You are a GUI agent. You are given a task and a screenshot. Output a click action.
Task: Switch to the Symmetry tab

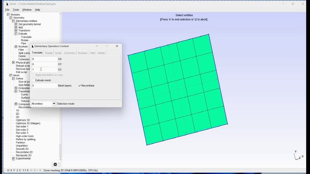coord(70,53)
